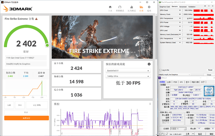Click the GPU Load red sensor graph
This screenshot has height=136, width=215.
click(204, 30)
